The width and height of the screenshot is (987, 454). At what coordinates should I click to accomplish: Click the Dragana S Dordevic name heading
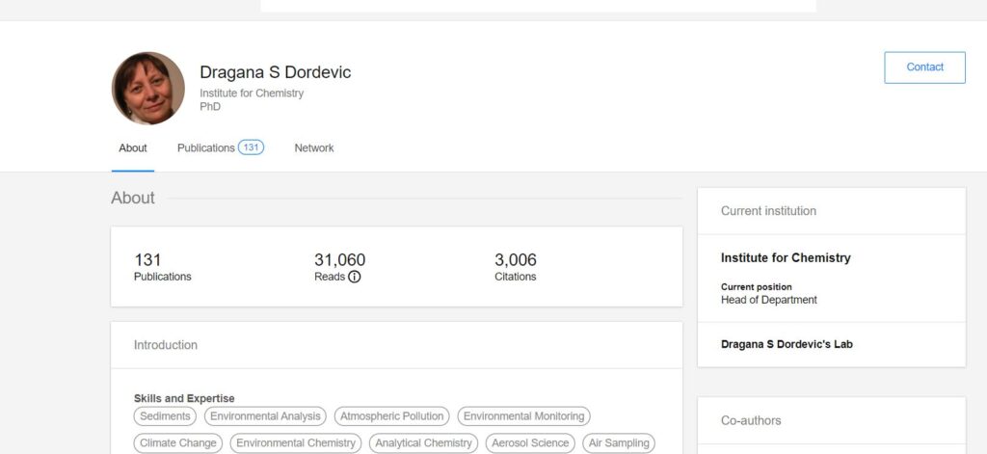point(275,72)
